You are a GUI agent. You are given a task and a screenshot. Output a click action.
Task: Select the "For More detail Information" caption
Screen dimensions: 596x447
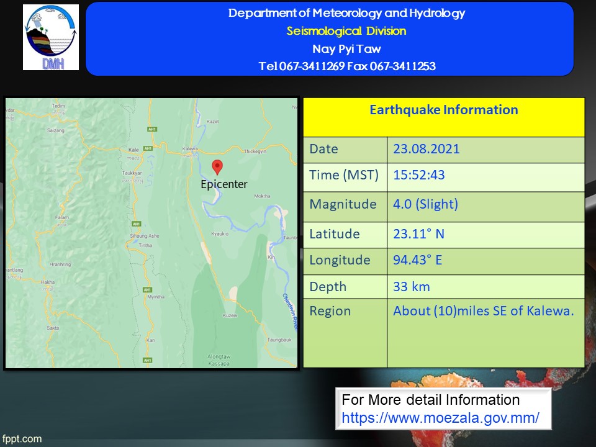click(x=430, y=400)
